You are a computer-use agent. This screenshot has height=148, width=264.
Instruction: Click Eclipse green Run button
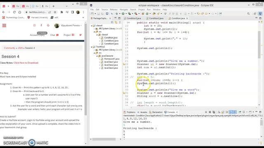coord(123,14)
